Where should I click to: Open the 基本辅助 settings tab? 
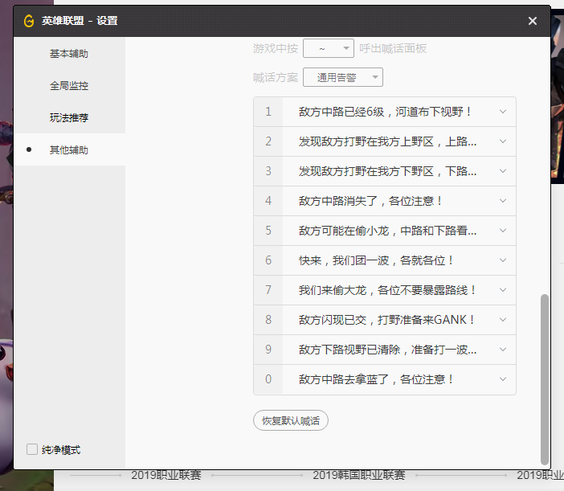pos(69,54)
